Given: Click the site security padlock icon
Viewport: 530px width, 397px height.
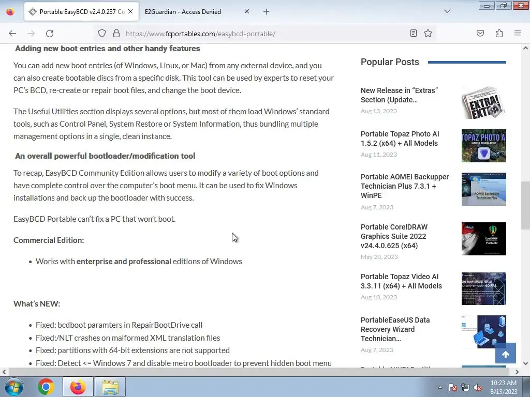Looking at the screenshot, I should 116,33.
